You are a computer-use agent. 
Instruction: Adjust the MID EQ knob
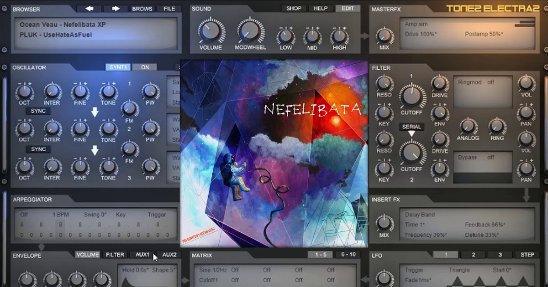tap(312, 36)
